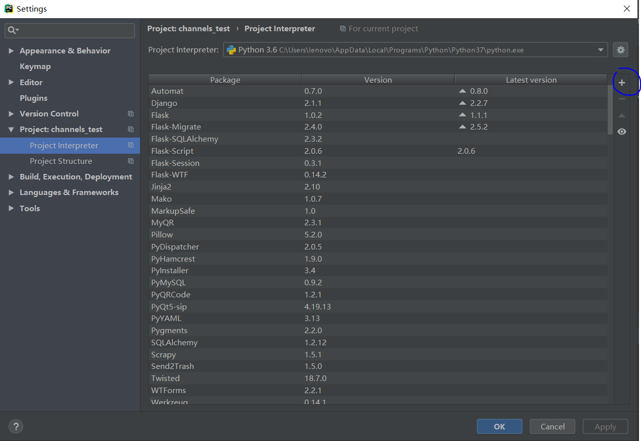This screenshot has height=441, width=641.
Task: Expand the Version Control section
Action: [x=11, y=114]
